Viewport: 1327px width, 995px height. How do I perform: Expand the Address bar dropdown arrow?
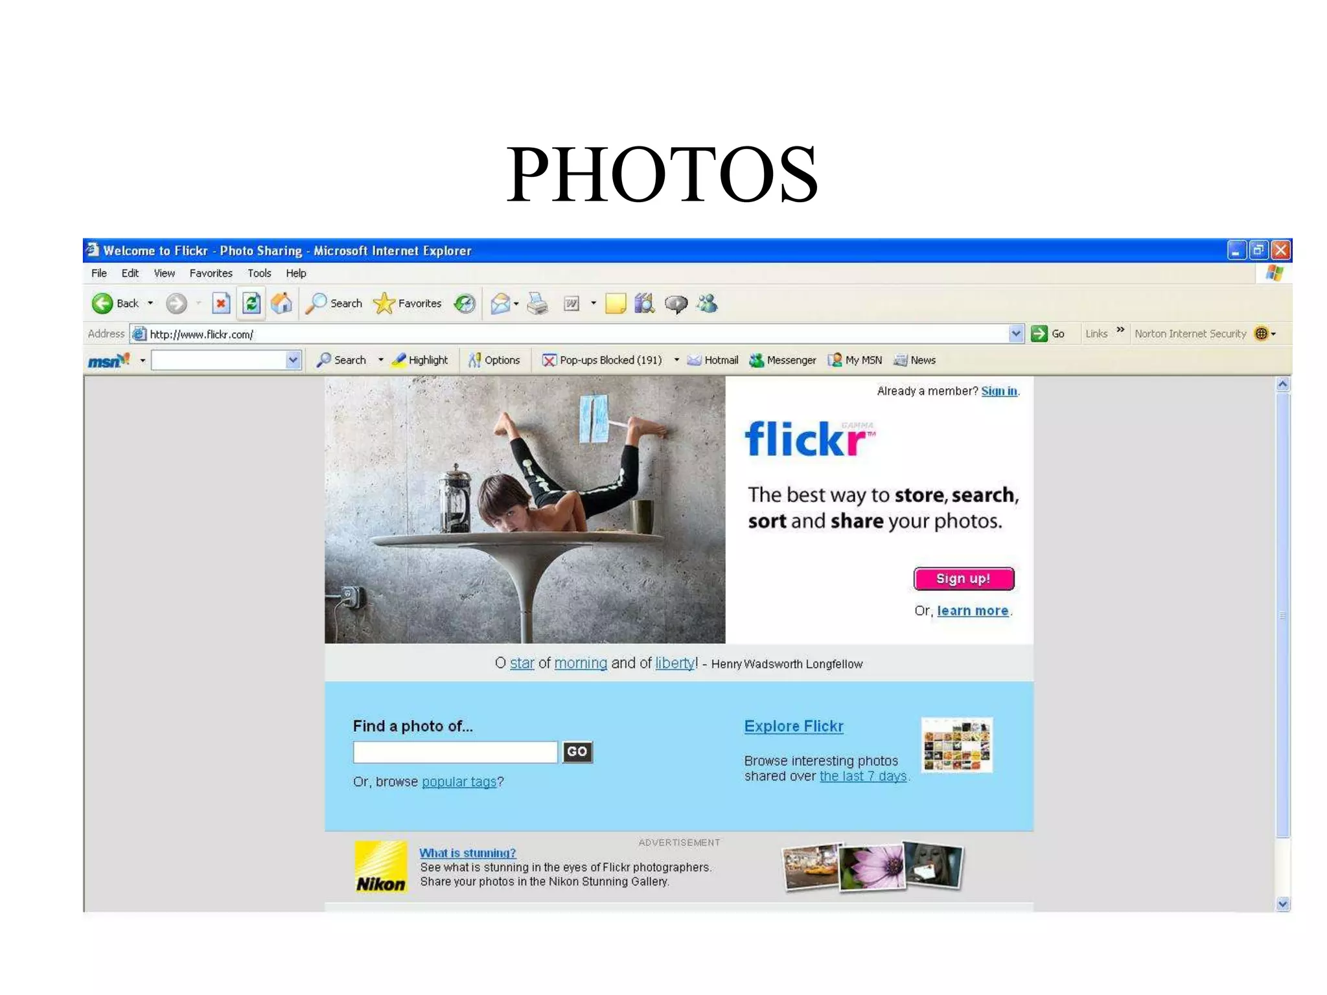1015,334
